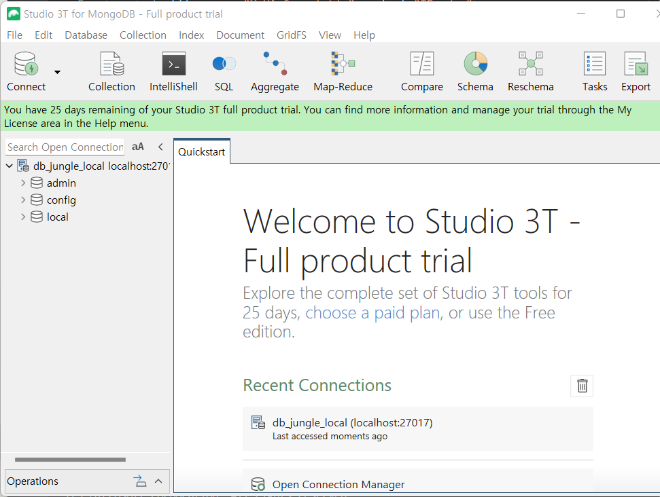Open the Collection toolbar tool

(x=111, y=71)
